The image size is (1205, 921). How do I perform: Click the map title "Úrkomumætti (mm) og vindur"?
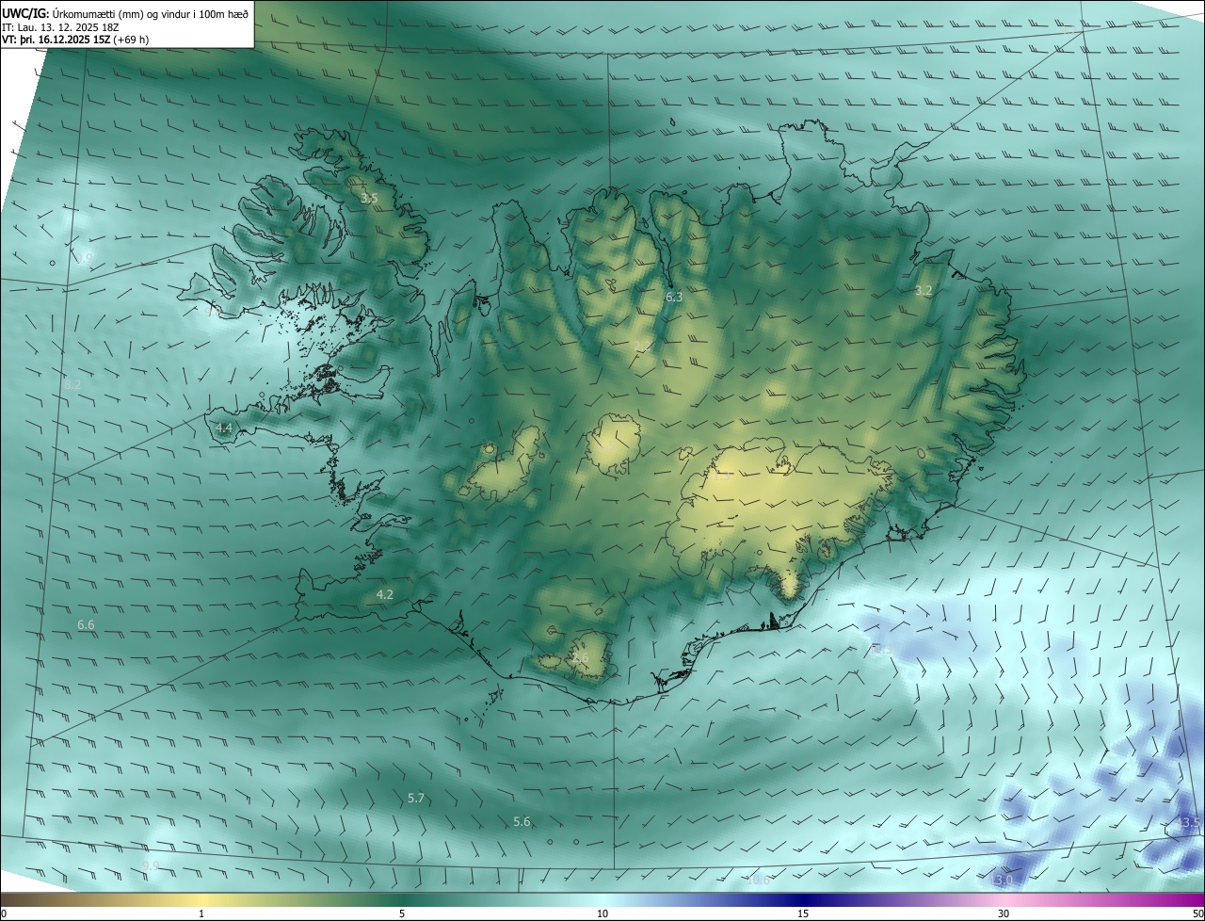click(x=119, y=14)
